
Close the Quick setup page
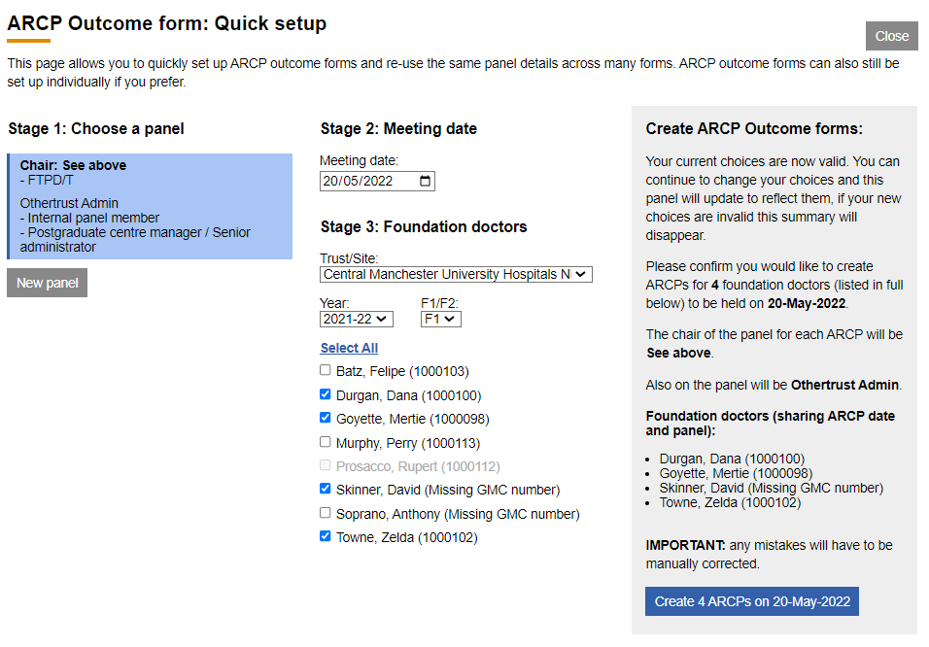(891, 36)
